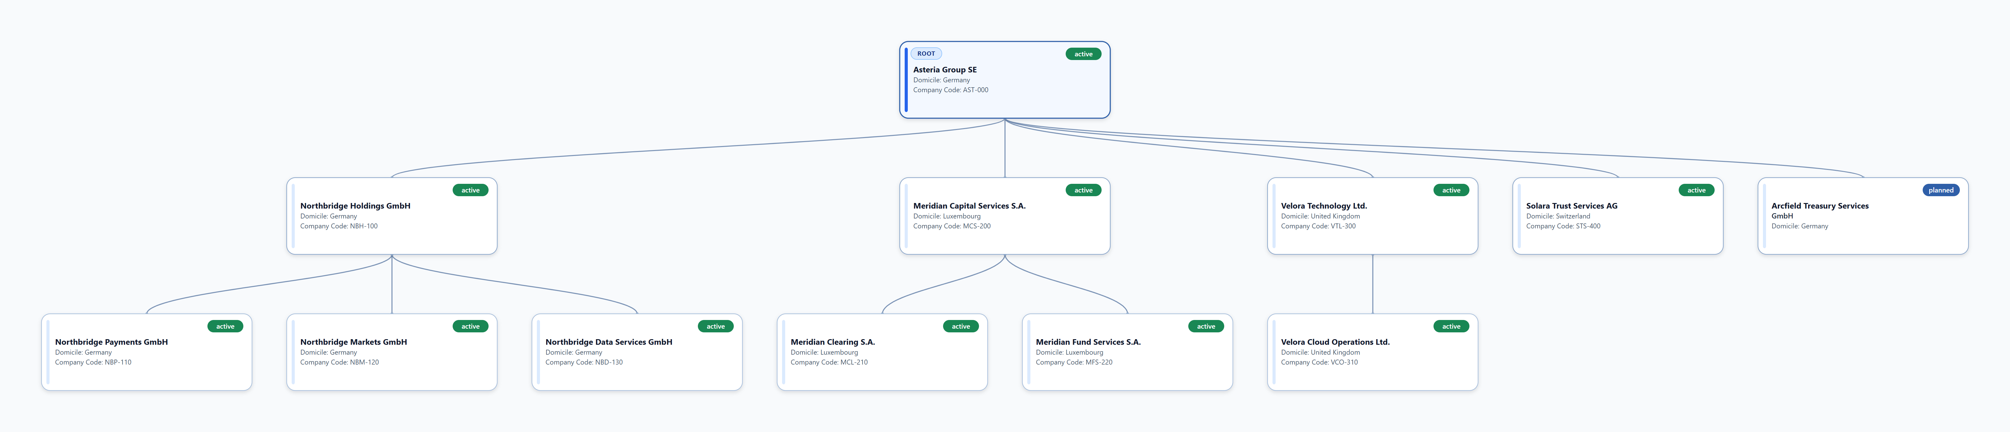Screen dimensions: 2010x432
Task: Select Arcfield Treasury Services GmbH card
Action: [1863, 216]
